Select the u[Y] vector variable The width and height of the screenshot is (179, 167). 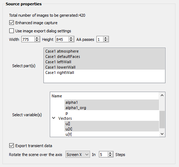coord(112,134)
